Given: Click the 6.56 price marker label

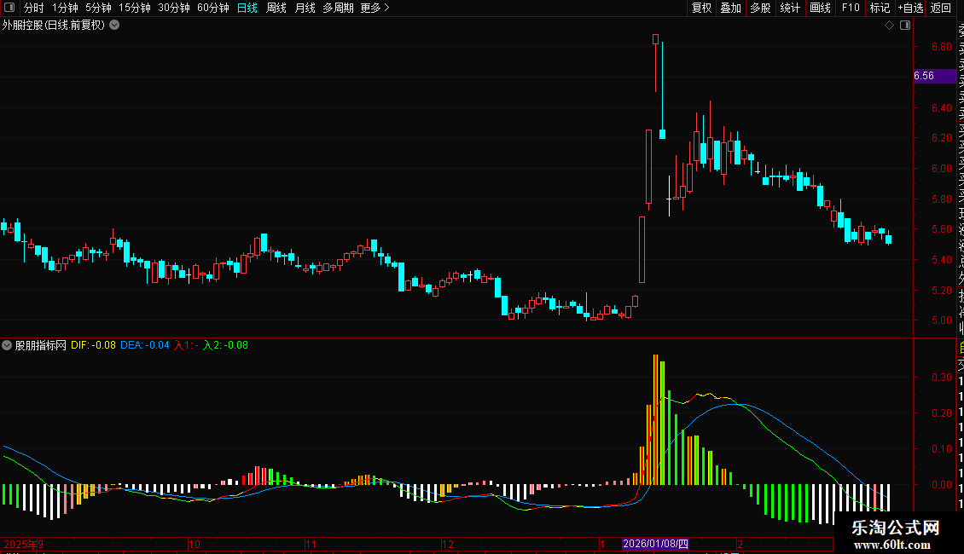Looking at the screenshot, I should coord(934,76).
